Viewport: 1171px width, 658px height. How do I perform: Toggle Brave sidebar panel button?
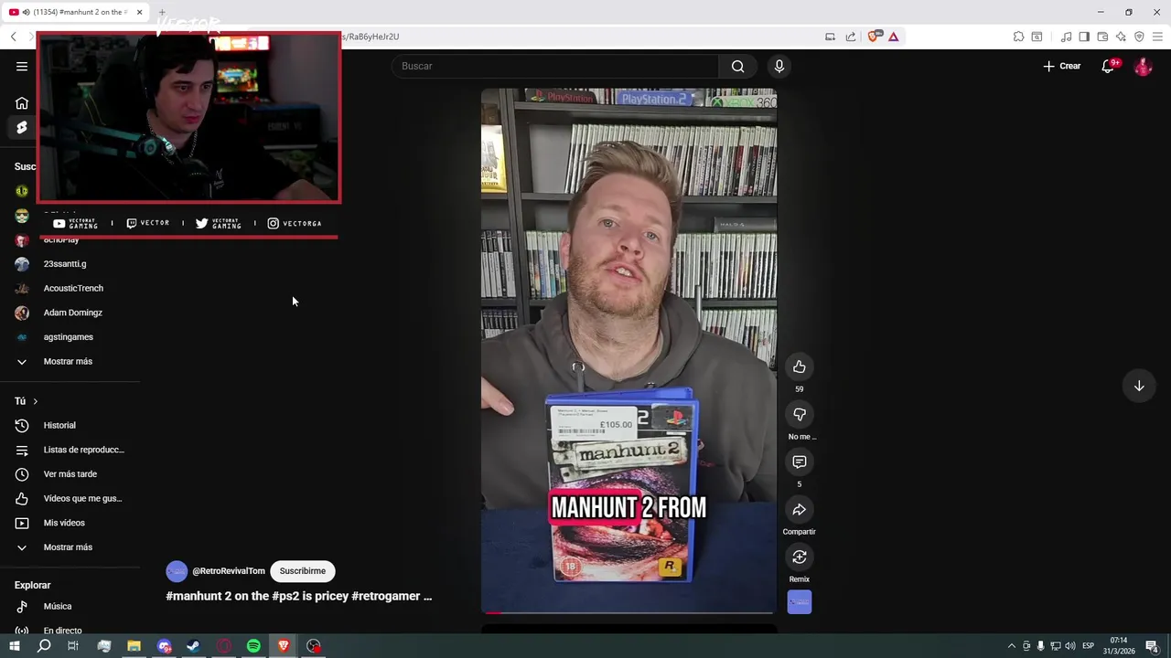[1084, 37]
